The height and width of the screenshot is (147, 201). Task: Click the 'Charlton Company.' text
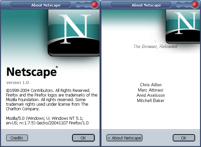[x=23, y=109]
